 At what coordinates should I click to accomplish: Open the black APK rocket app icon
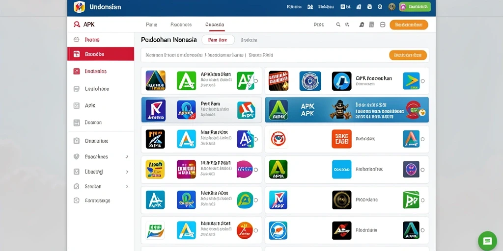click(x=155, y=139)
